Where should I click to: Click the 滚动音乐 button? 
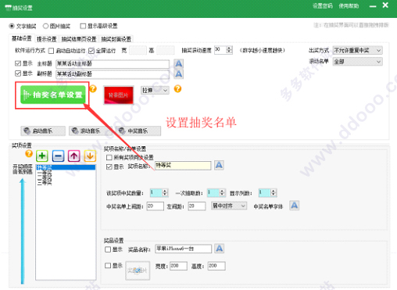[x=91, y=131]
